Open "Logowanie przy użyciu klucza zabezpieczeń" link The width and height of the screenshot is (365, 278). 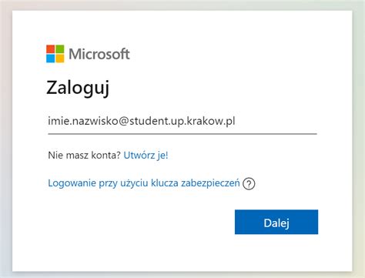[144, 183]
